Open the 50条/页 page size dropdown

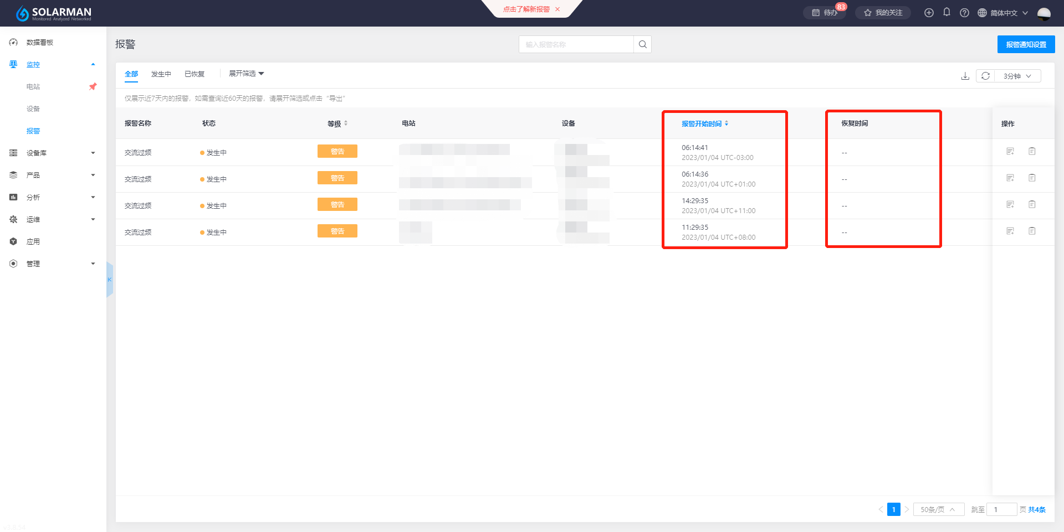click(x=938, y=509)
